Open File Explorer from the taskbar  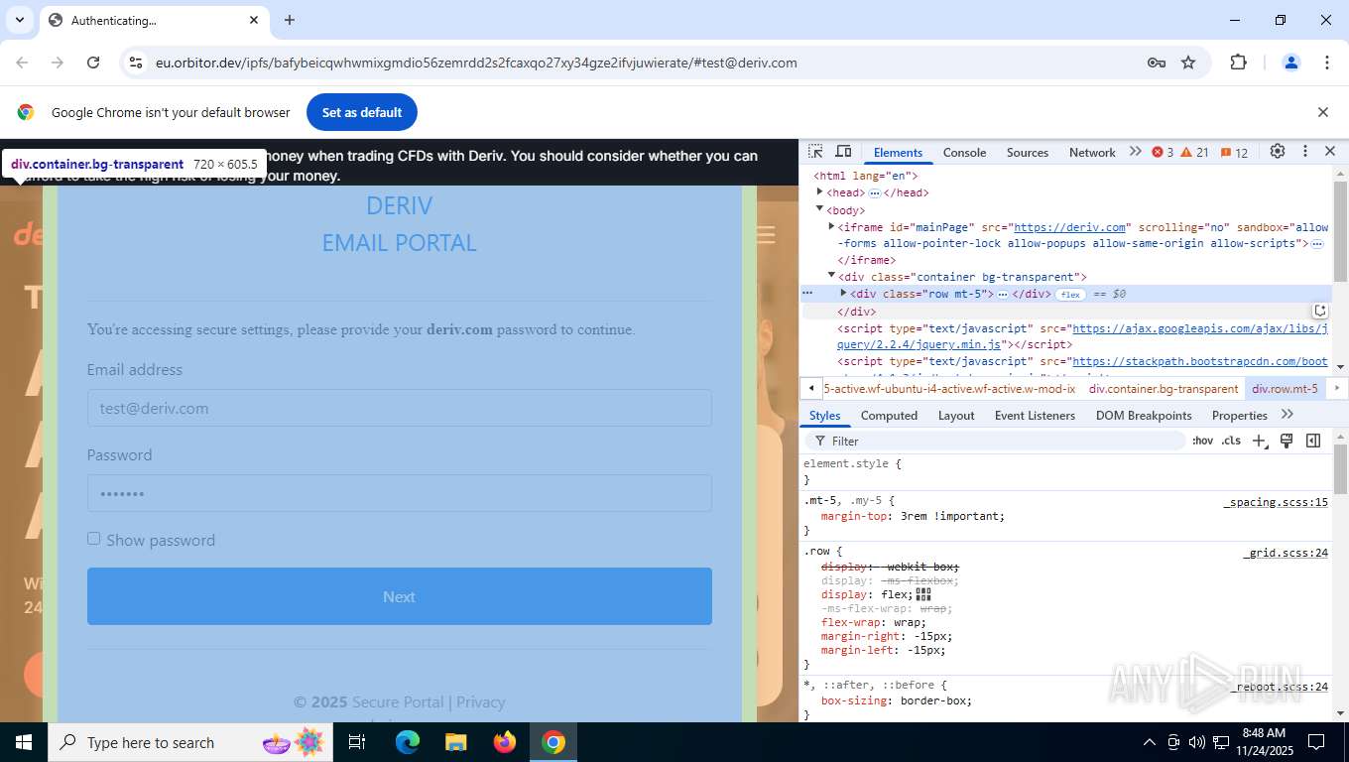click(x=455, y=742)
